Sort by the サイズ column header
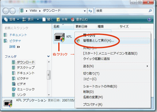The image size is (157, 112). click(x=129, y=26)
